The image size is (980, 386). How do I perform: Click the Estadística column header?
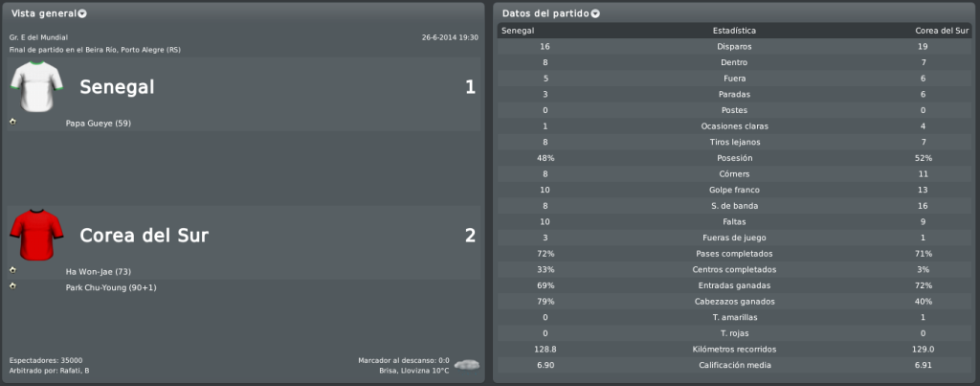coord(734,31)
